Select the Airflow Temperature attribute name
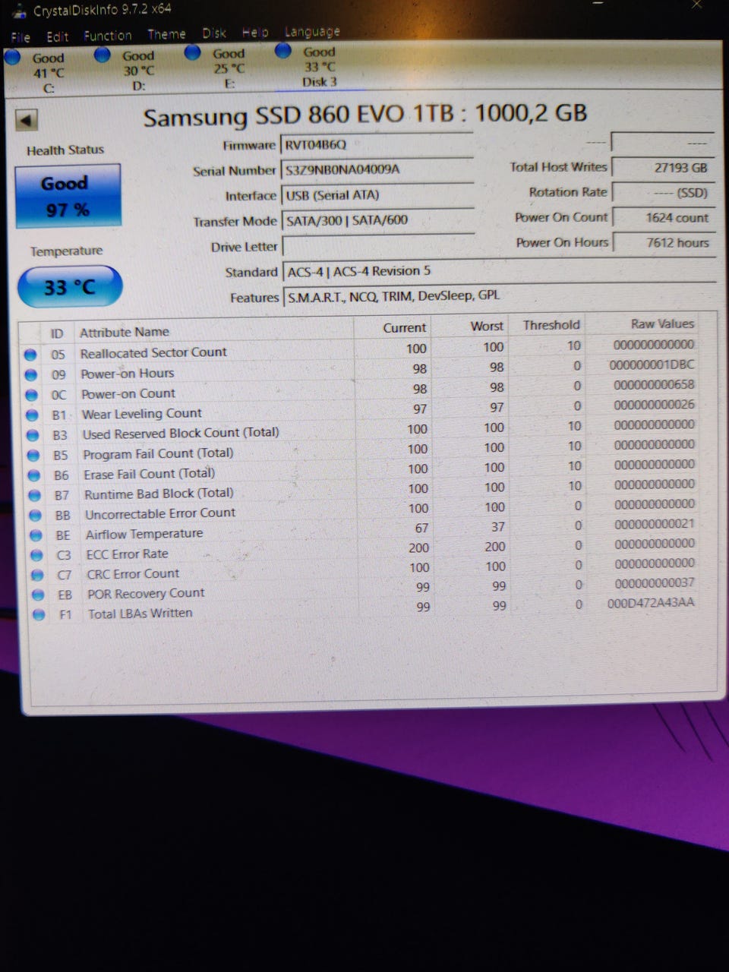Image resolution: width=729 pixels, height=972 pixels. pyautogui.click(x=144, y=534)
